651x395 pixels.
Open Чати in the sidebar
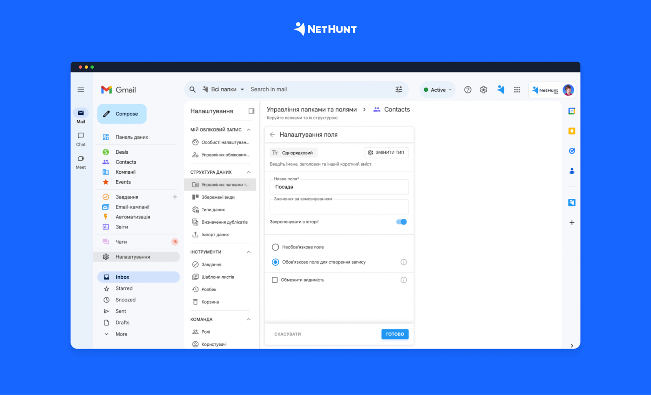121,242
